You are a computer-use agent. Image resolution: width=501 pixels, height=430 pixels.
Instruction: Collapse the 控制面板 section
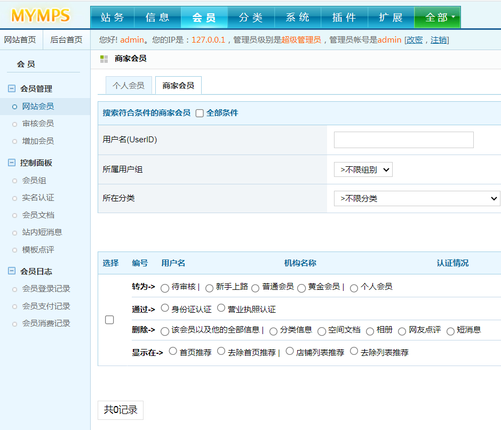(x=12, y=163)
